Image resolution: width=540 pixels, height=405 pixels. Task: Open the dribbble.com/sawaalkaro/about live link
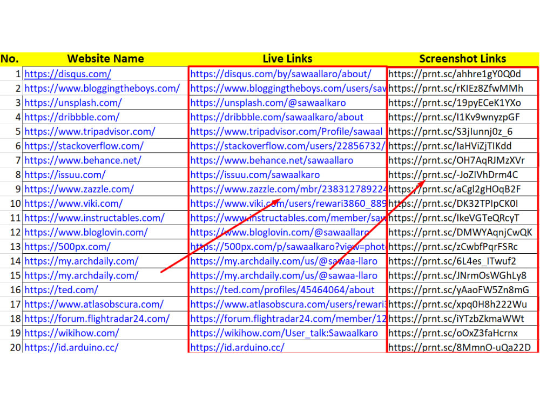pos(277,117)
